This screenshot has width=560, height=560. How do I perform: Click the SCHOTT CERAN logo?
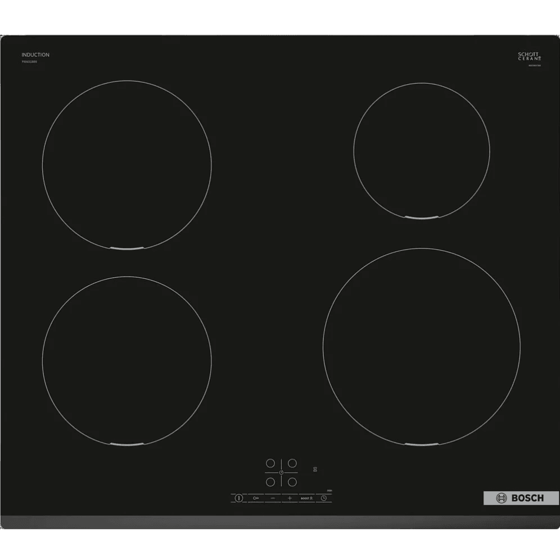[529, 56]
